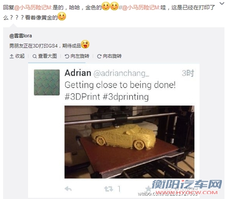Click the tweet reply arrow icon
The image size is (226, 199).
point(68,189)
